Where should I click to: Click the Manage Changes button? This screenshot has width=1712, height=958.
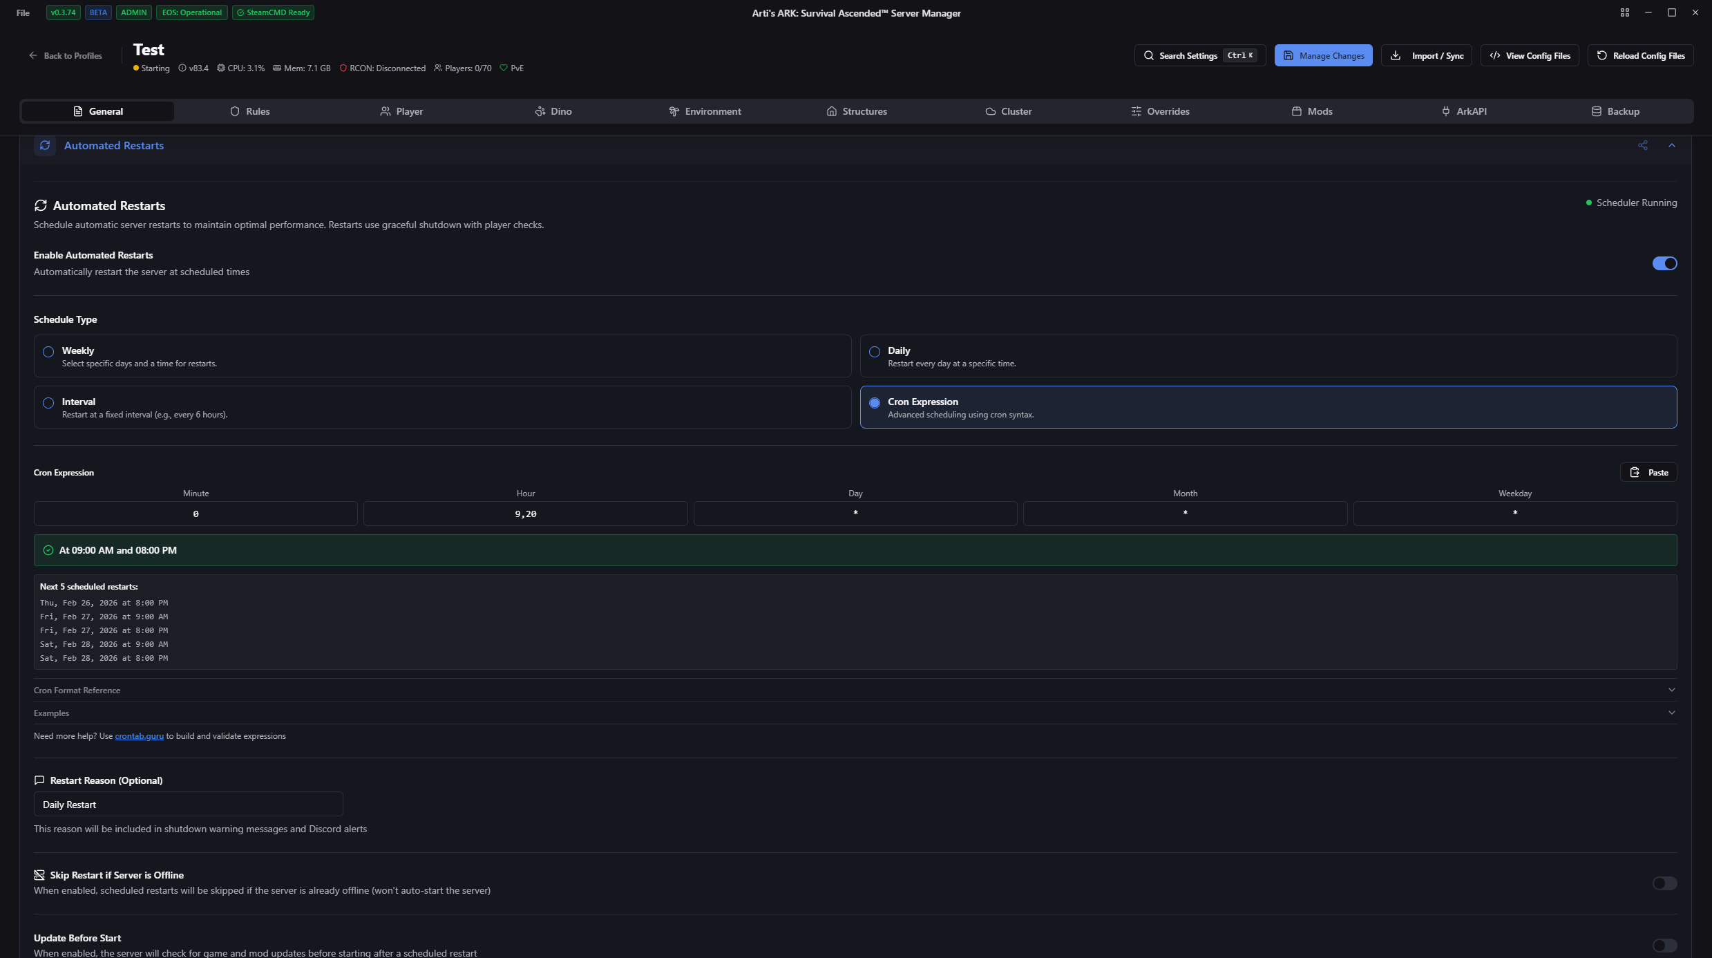tap(1322, 55)
